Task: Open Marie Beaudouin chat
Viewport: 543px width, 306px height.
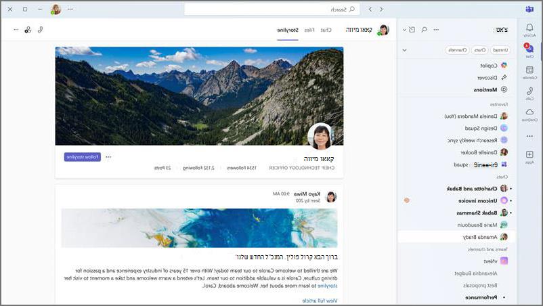Action: coord(457,225)
